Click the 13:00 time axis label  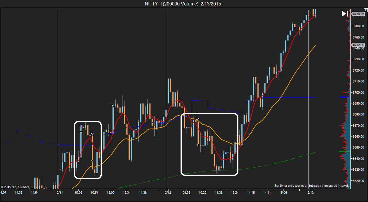111,193
